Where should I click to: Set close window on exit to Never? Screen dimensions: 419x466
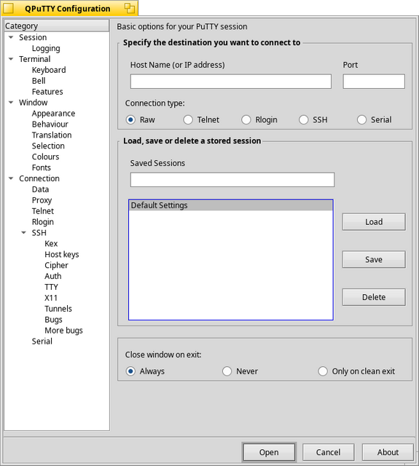coord(227,371)
